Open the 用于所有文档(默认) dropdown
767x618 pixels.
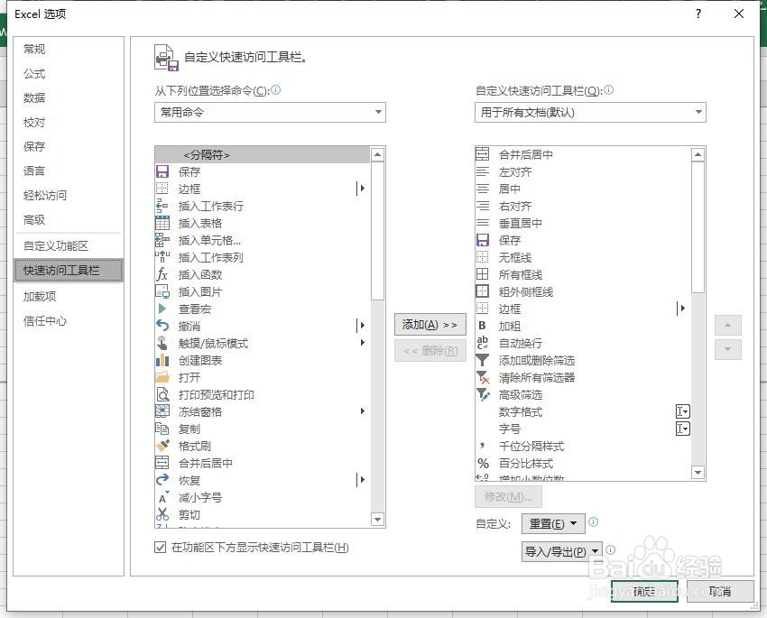pos(590,113)
